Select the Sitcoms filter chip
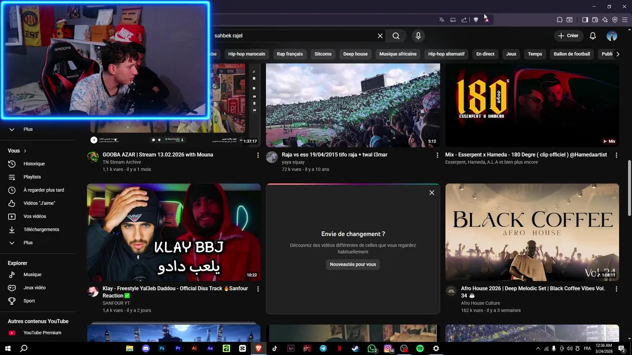This screenshot has width=632, height=355. pos(323,54)
